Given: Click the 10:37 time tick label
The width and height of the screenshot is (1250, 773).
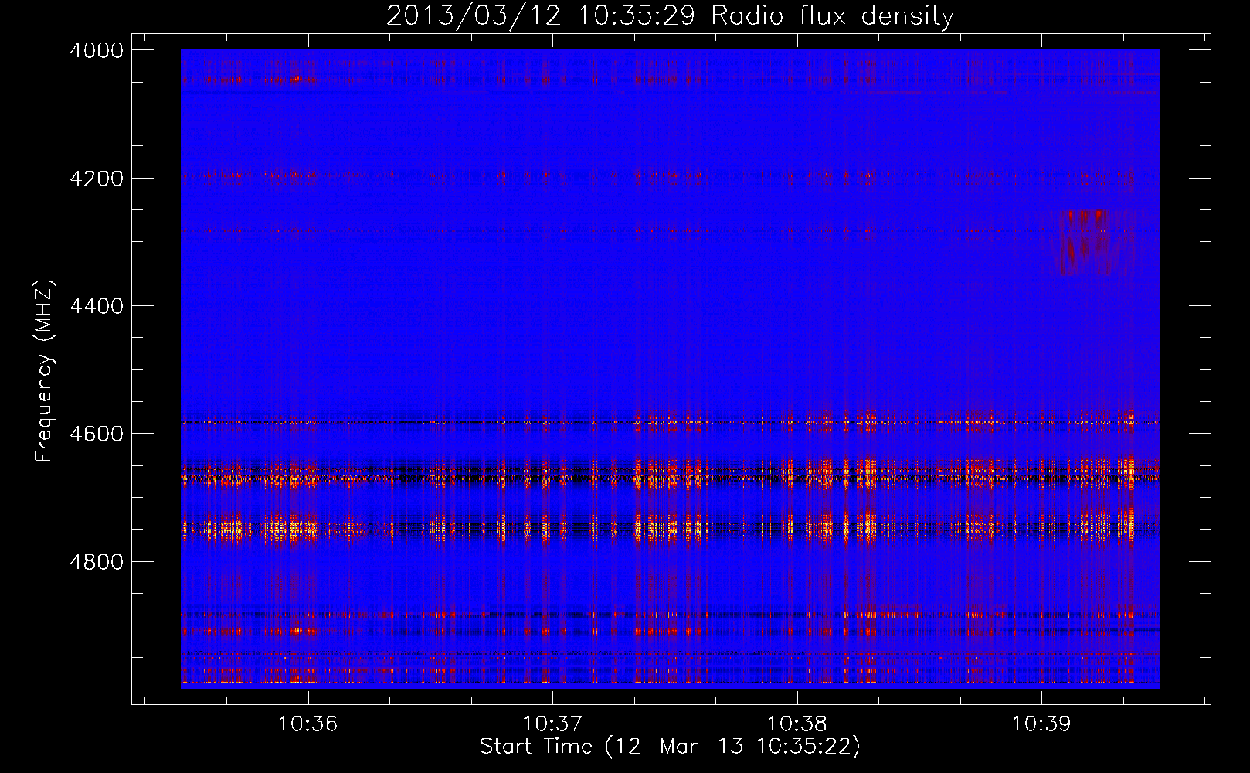Looking at the screenshot, I should coord(552,724).
